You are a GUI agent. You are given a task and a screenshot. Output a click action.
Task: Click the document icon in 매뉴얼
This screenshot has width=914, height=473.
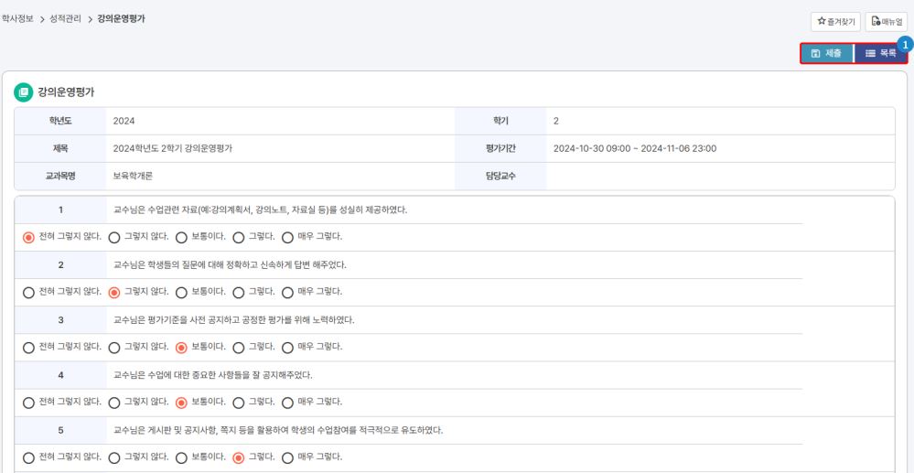tap(876, 22)
